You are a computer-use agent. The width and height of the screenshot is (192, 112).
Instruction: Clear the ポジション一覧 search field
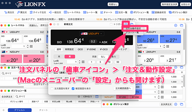click(79, 97)
